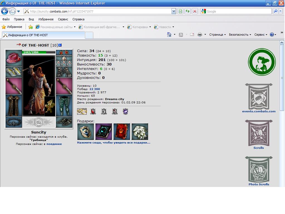
Task: Open the Файл menu
Action: (x=6, y=19)
